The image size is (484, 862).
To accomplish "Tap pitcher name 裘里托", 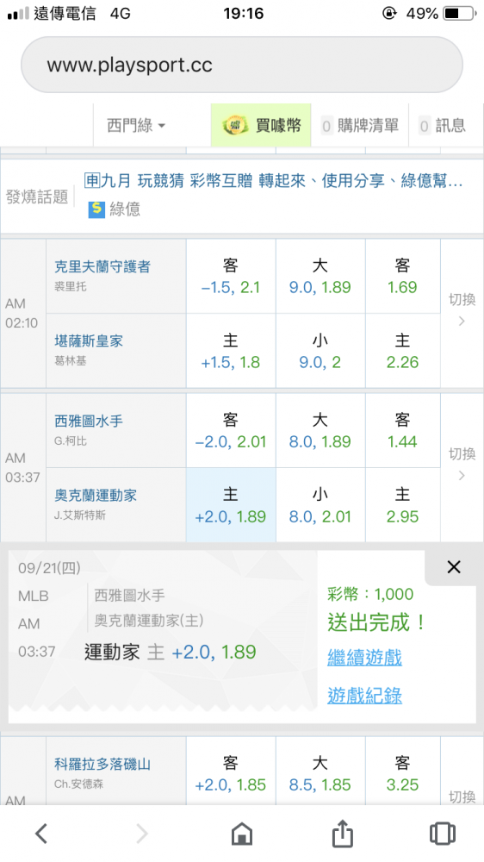I will coord(71,287).
